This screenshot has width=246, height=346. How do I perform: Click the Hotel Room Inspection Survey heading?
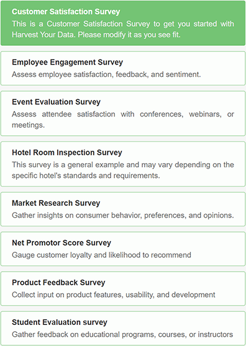(x=67, y=153)
